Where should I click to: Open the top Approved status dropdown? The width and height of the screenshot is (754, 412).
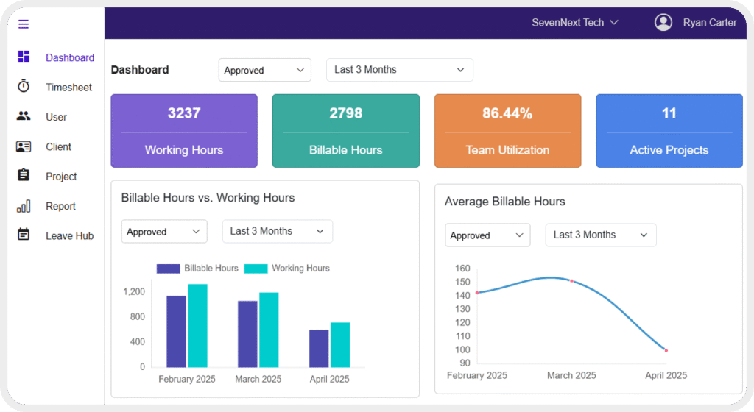pos(265,70)
